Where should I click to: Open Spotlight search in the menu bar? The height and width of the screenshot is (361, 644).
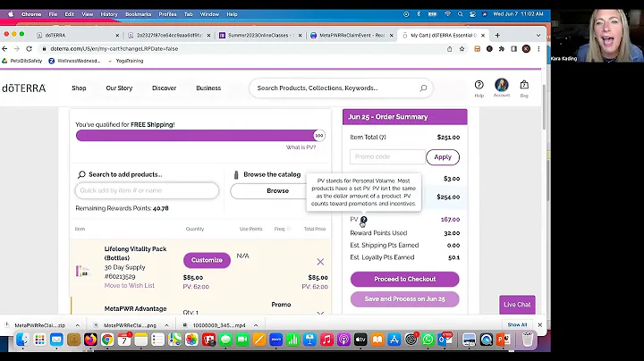tap(461, 14)
